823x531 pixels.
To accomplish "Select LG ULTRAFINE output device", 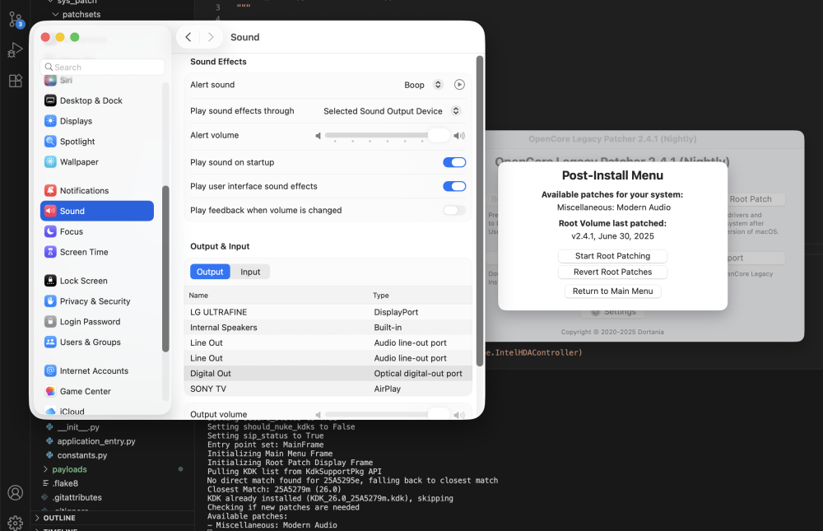I will (328, 312).
